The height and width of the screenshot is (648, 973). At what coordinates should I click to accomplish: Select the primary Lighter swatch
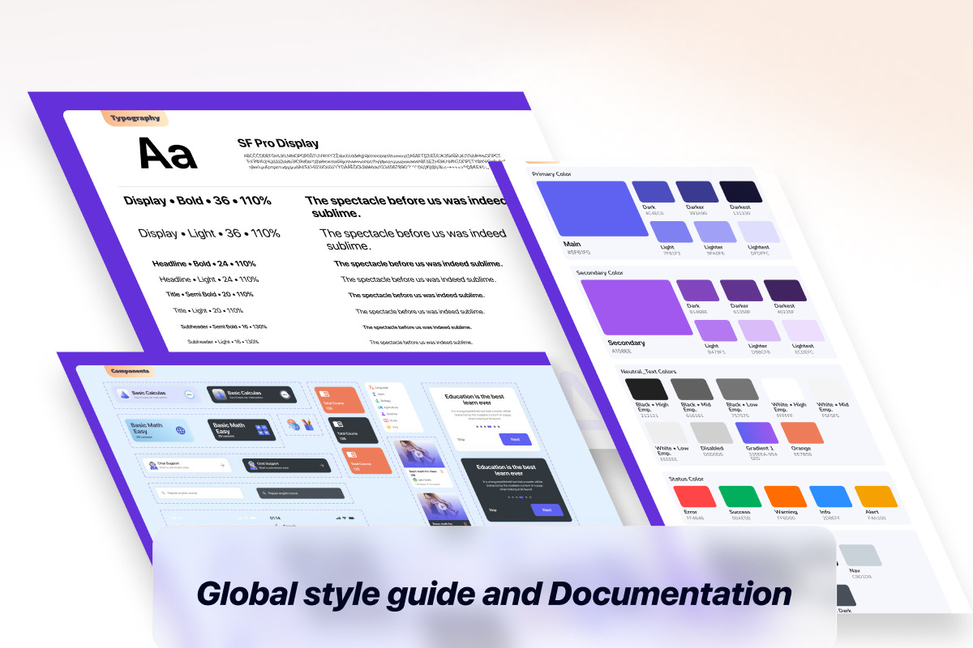coord(715,232)
